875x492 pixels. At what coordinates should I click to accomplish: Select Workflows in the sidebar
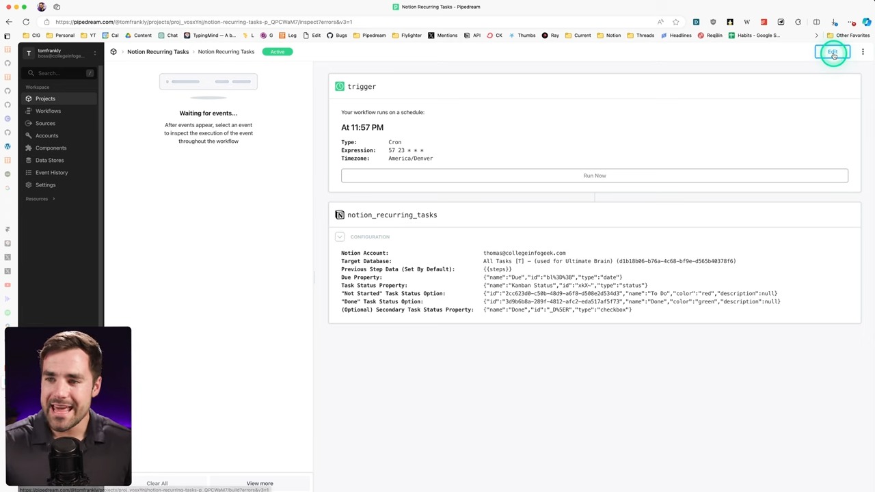pos(48,111)
